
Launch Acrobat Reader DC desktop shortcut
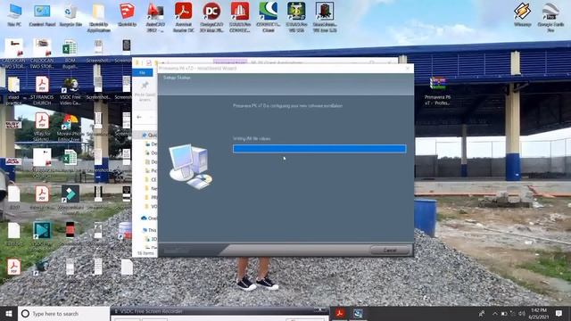pyautogui.click(x=184, y=18)
